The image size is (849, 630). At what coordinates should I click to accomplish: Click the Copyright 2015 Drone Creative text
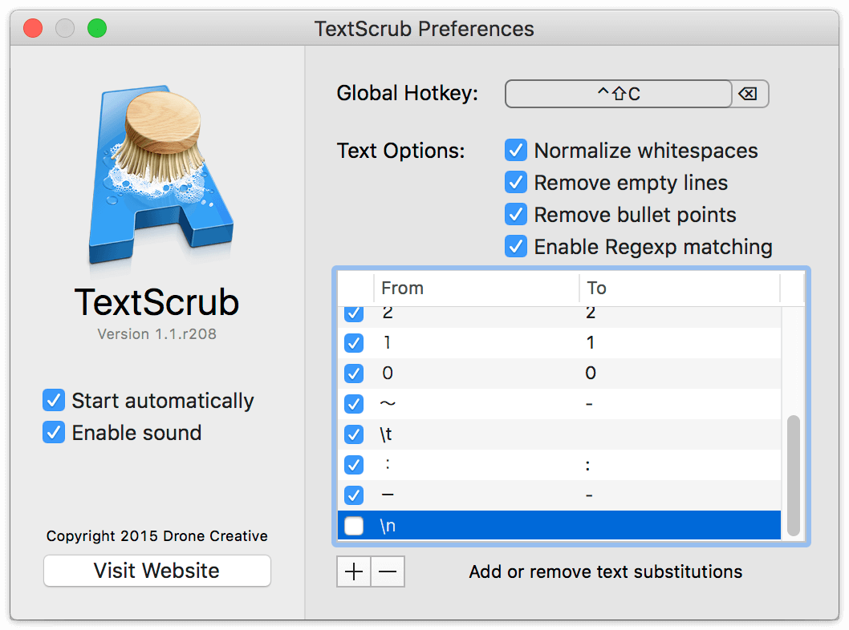coord(157,536)
